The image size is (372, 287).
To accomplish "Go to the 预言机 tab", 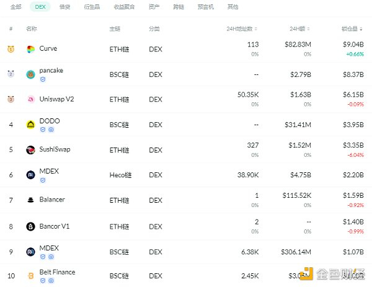I will [x=206, y=7].
